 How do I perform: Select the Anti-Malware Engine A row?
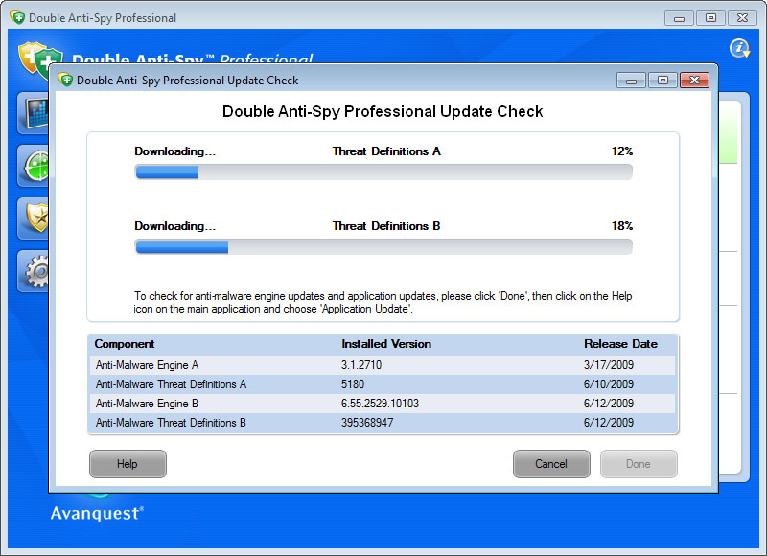click(383, 365)
